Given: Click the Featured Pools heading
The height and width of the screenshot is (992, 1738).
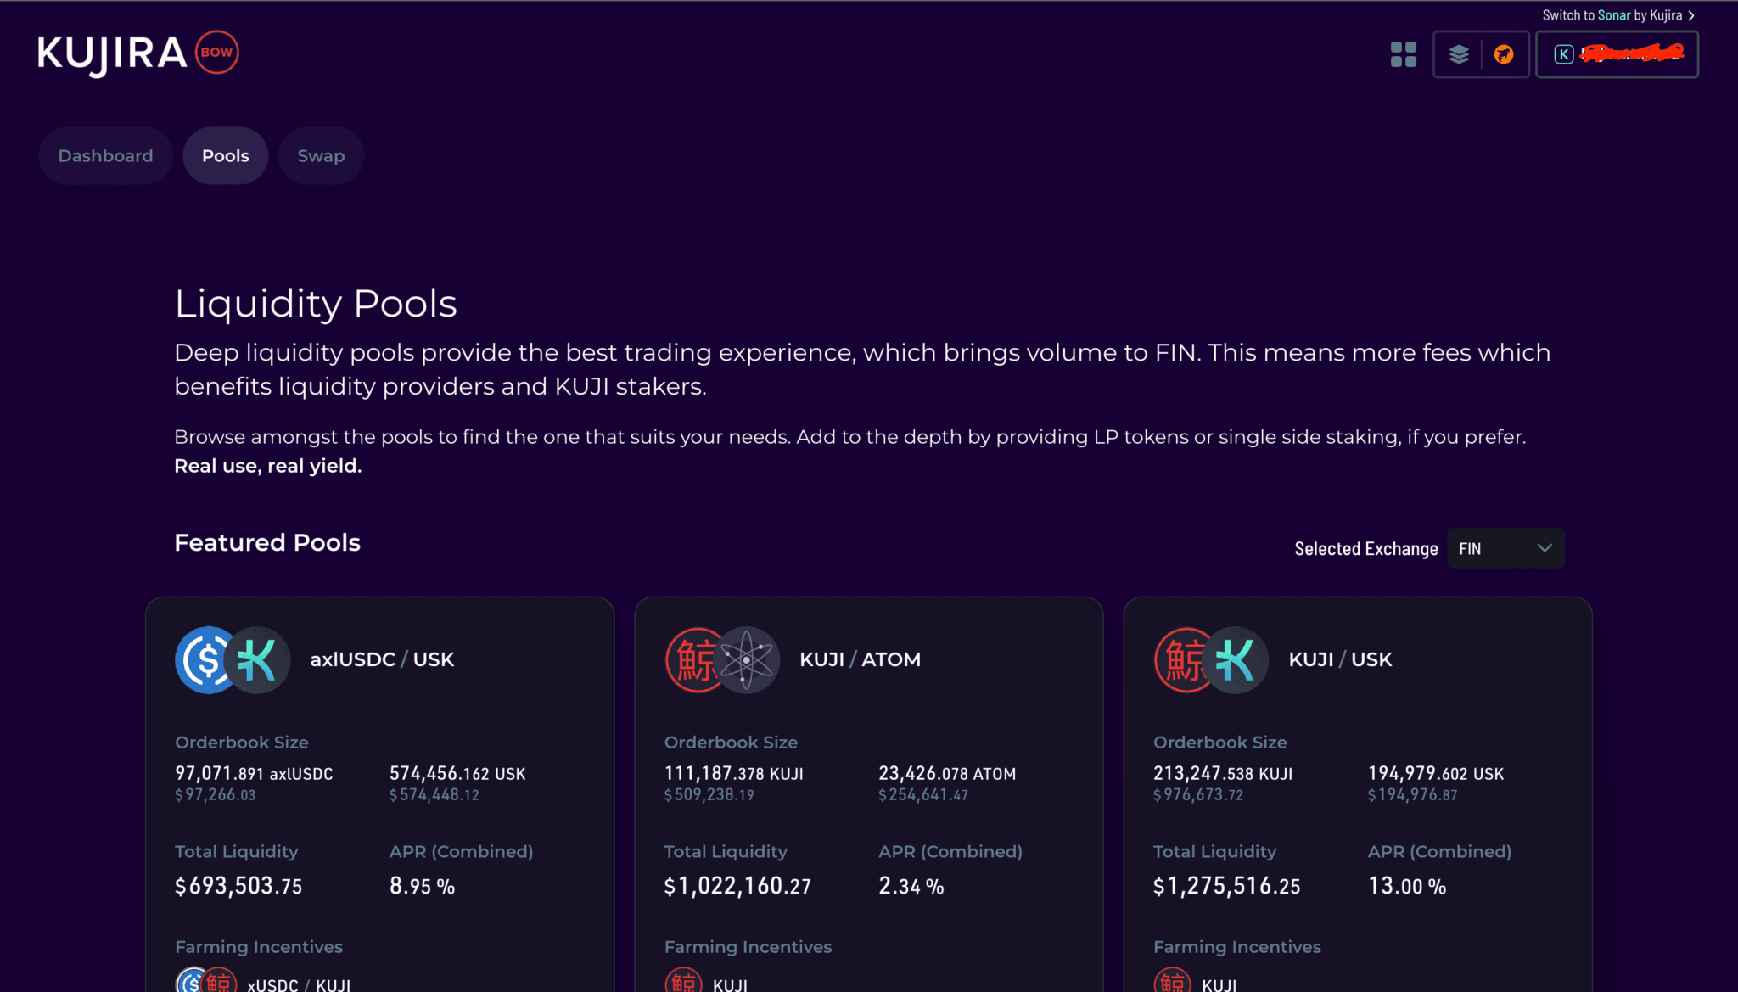Looking at the screenshot, I should pos(267,542).
